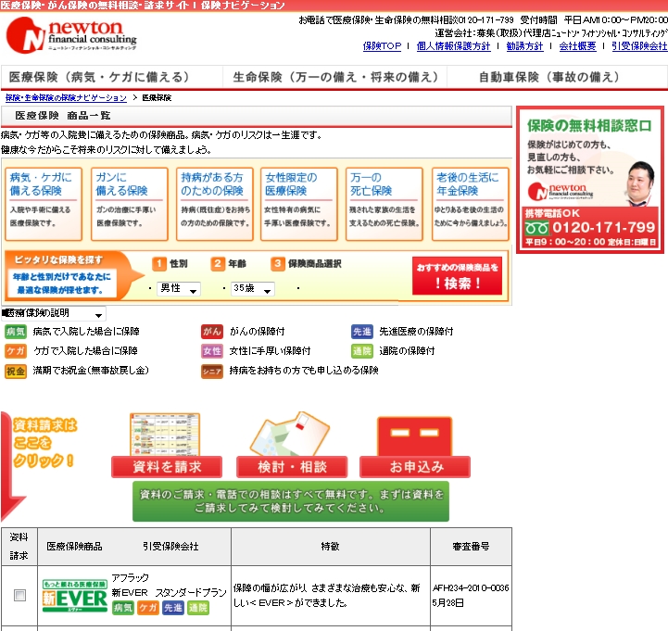
Task: Click the red がん legend badge
Action: coord(212,332)
